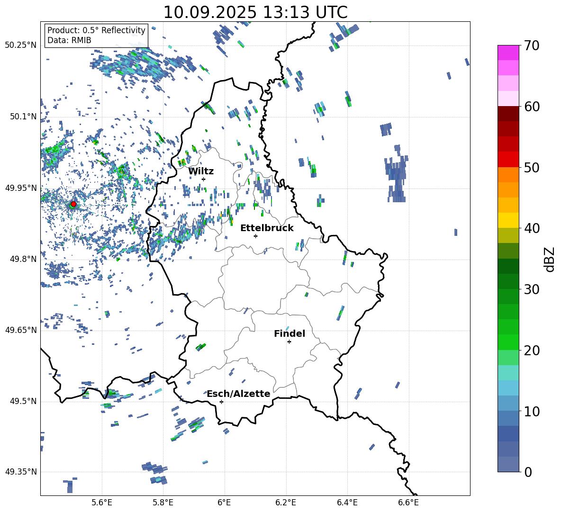Click the colorbar tick label 60
Image resolution: width=561 pixels, height=512 pixels.
pos(531,107)
